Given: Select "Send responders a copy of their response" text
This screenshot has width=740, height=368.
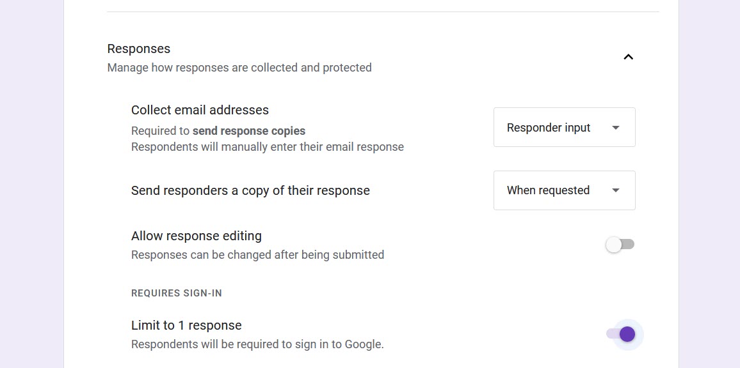Looking at the screenshot, I should (250, 190).
